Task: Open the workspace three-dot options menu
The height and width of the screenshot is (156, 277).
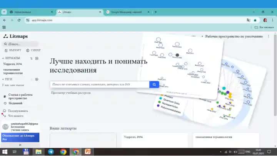Action: click(x=269, y=37)
